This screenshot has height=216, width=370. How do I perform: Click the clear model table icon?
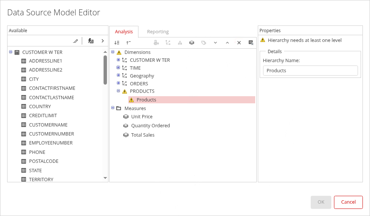point(251,43)
